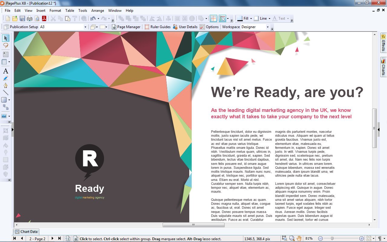Open the Page Manager

tap(126, 27)
